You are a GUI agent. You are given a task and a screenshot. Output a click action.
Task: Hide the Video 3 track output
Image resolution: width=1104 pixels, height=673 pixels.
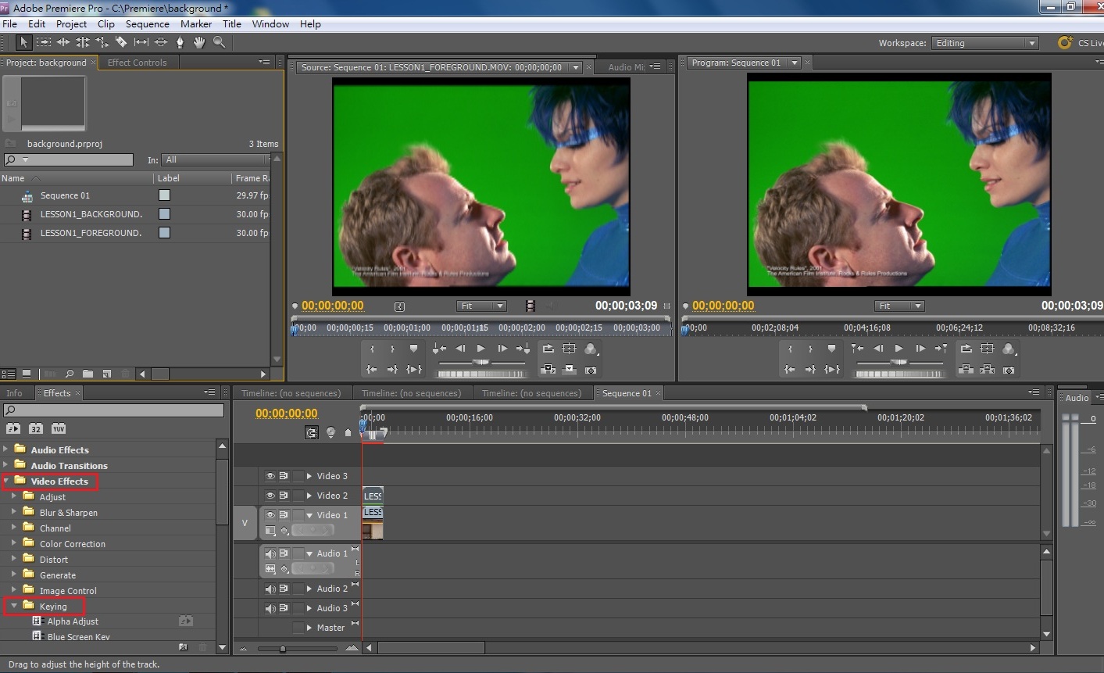pyautogui.click(x=270, y=476)
